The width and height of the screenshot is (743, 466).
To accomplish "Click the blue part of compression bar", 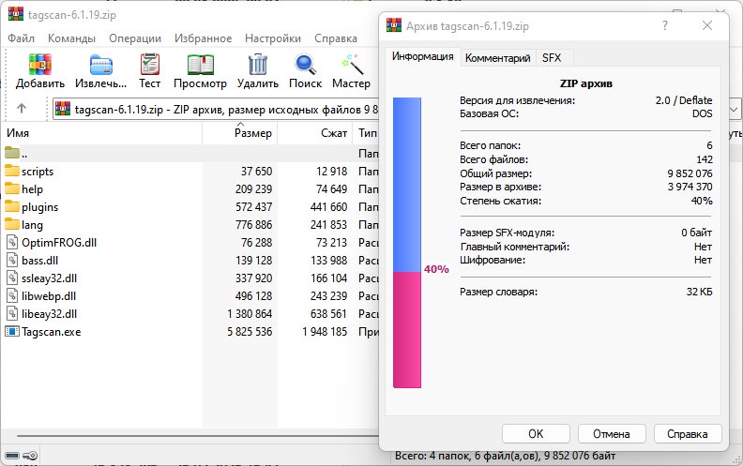I will point(407,185).
